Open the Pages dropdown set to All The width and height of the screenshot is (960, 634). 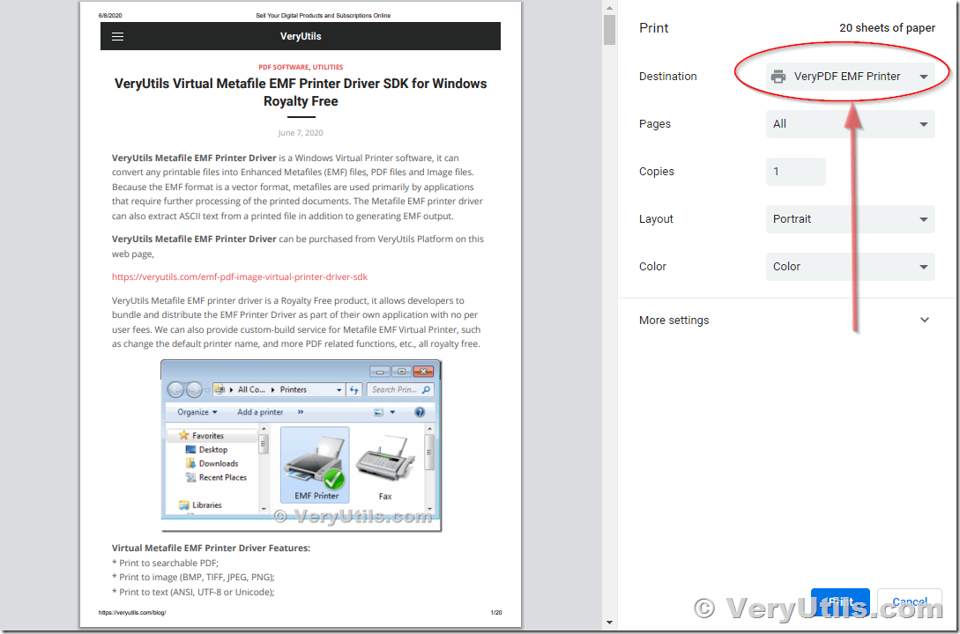[x=850, y=124]
